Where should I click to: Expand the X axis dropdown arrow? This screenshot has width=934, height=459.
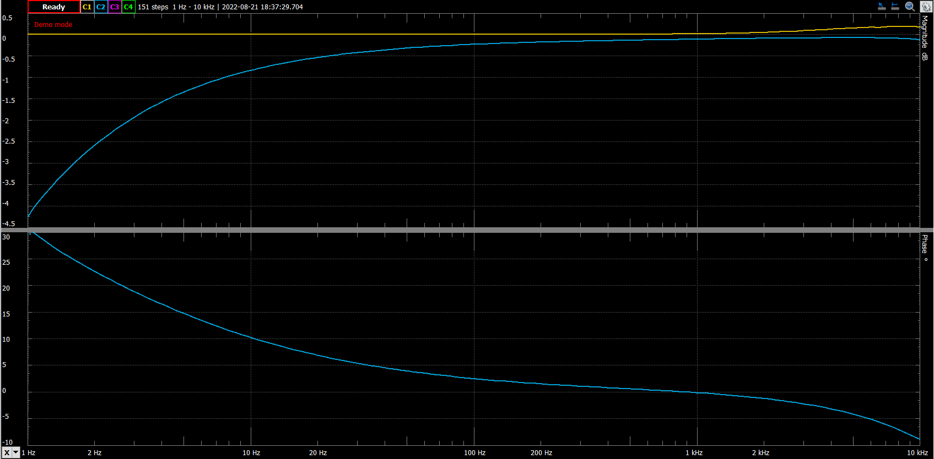pos(16,452)
